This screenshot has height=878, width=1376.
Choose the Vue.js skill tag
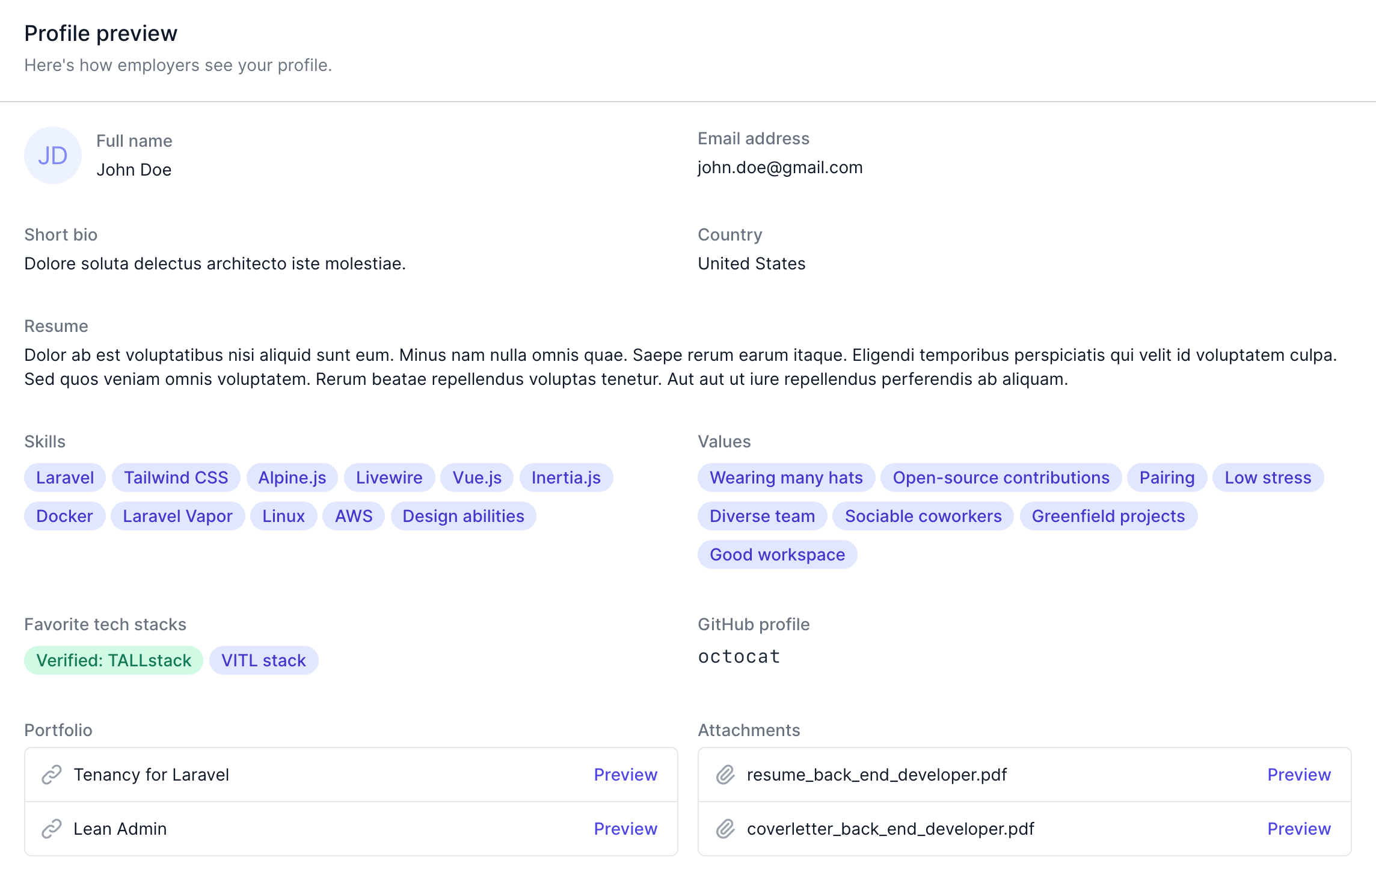(x=477, y=477)
